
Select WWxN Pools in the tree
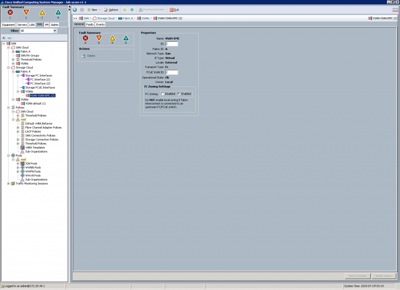click(x=33, y=175)
